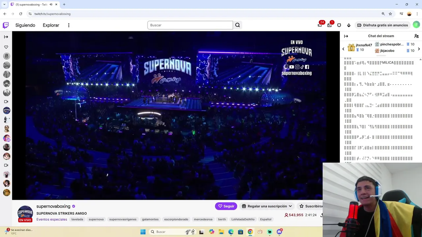Click the Suscribirse button
This screenshot has width=422, height=237.
click(x=311, y=206)
